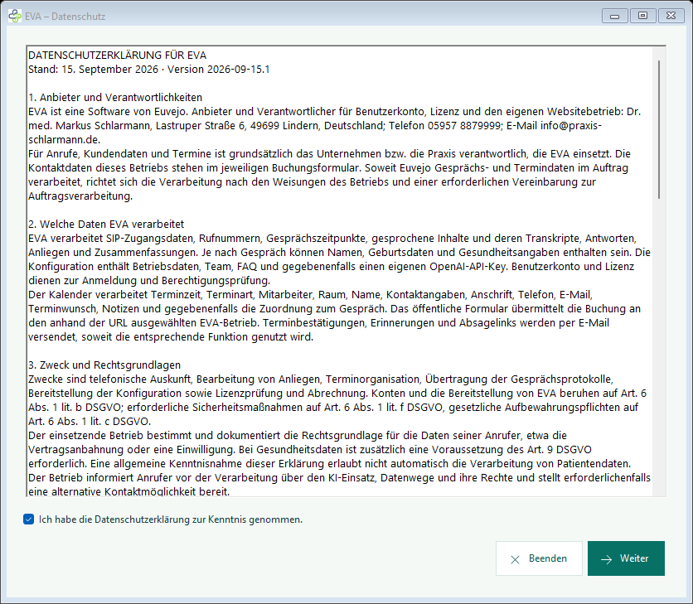Click the line starting 'Der einsetzende Betrieb bestimmt'
Screen dimensions: 693x604
pyautogui.click(x=298, y=435)
